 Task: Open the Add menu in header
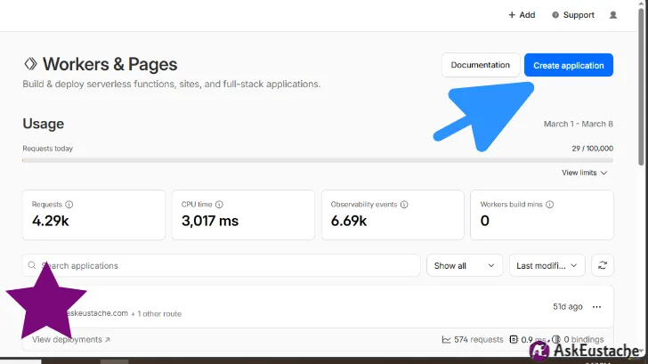click(522, 15)
